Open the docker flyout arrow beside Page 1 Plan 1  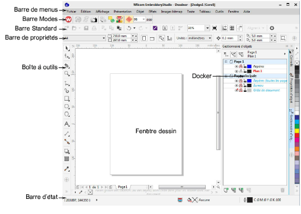tap(285, 54)
